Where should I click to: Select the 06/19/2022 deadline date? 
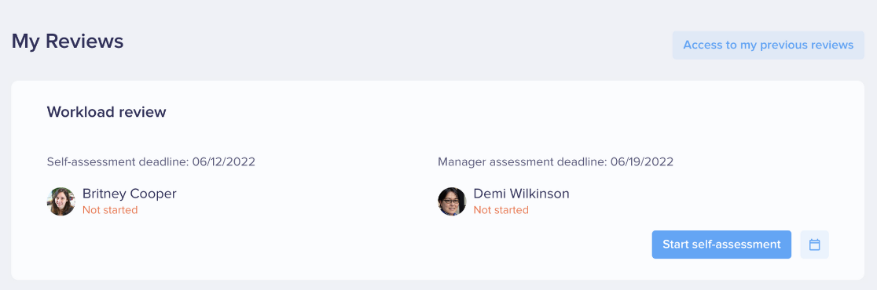click(x=642, y=162)
